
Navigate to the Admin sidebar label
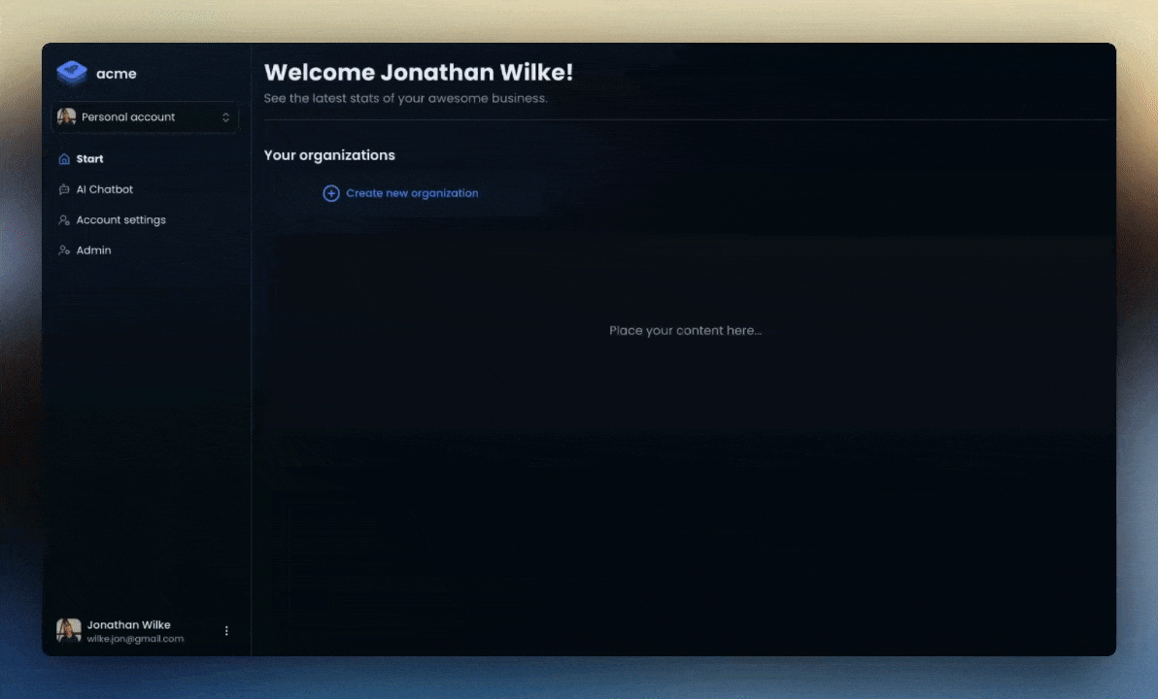pos(94,250)
